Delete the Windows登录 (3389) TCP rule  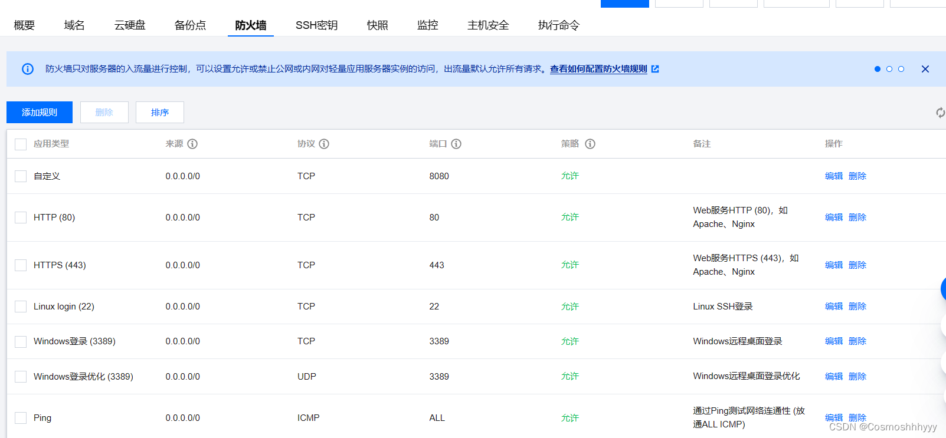pyautogui.click(x=857, y=341)
